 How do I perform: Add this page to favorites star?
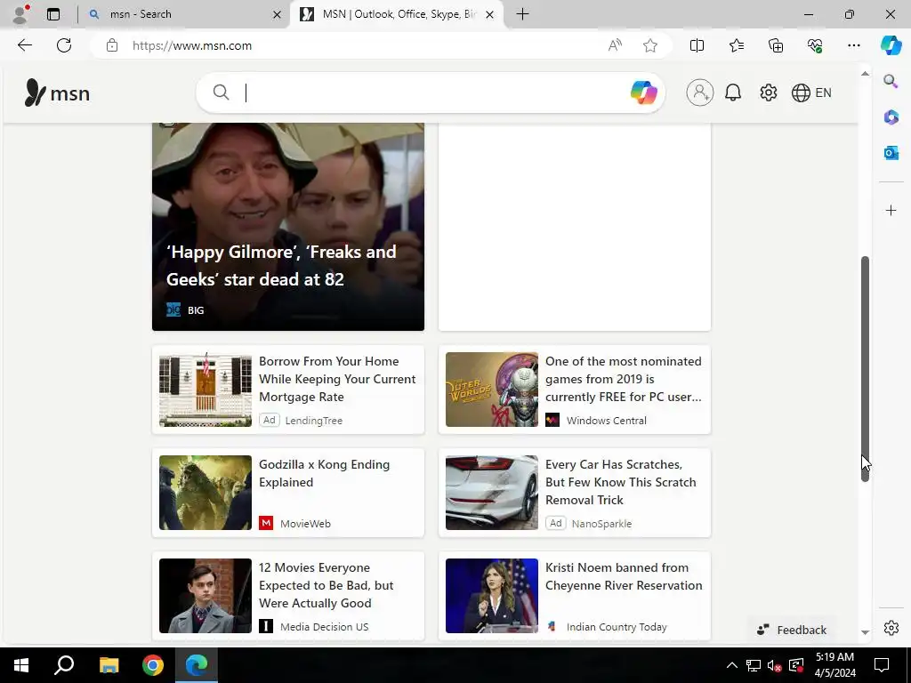[650, 45]
